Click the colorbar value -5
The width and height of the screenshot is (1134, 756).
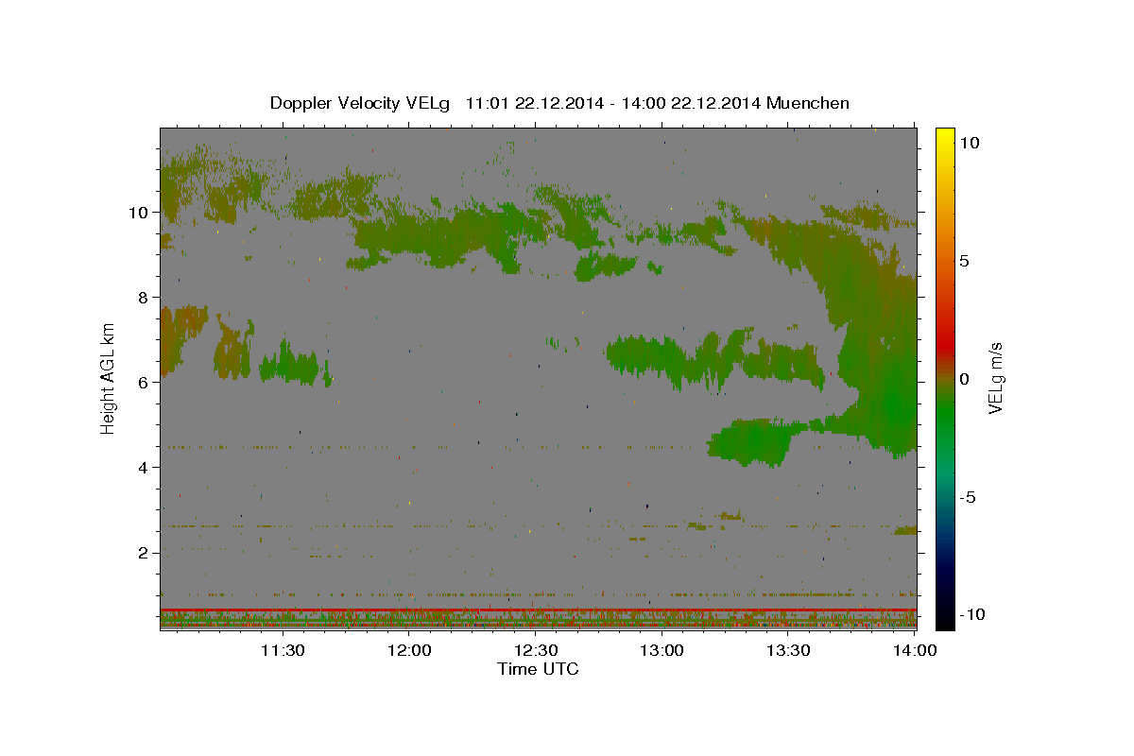[x=968, y=497]
